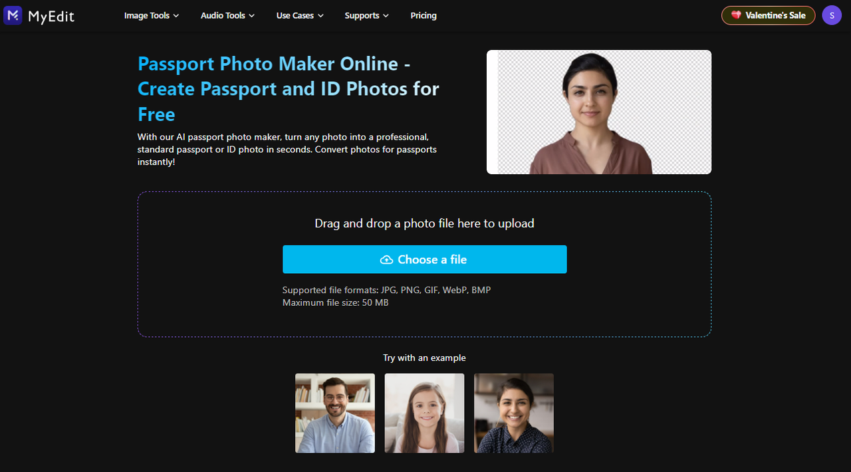Click the passport photo preview image
This screenshot has width=851, height=472.
click(x=599, y=112)
